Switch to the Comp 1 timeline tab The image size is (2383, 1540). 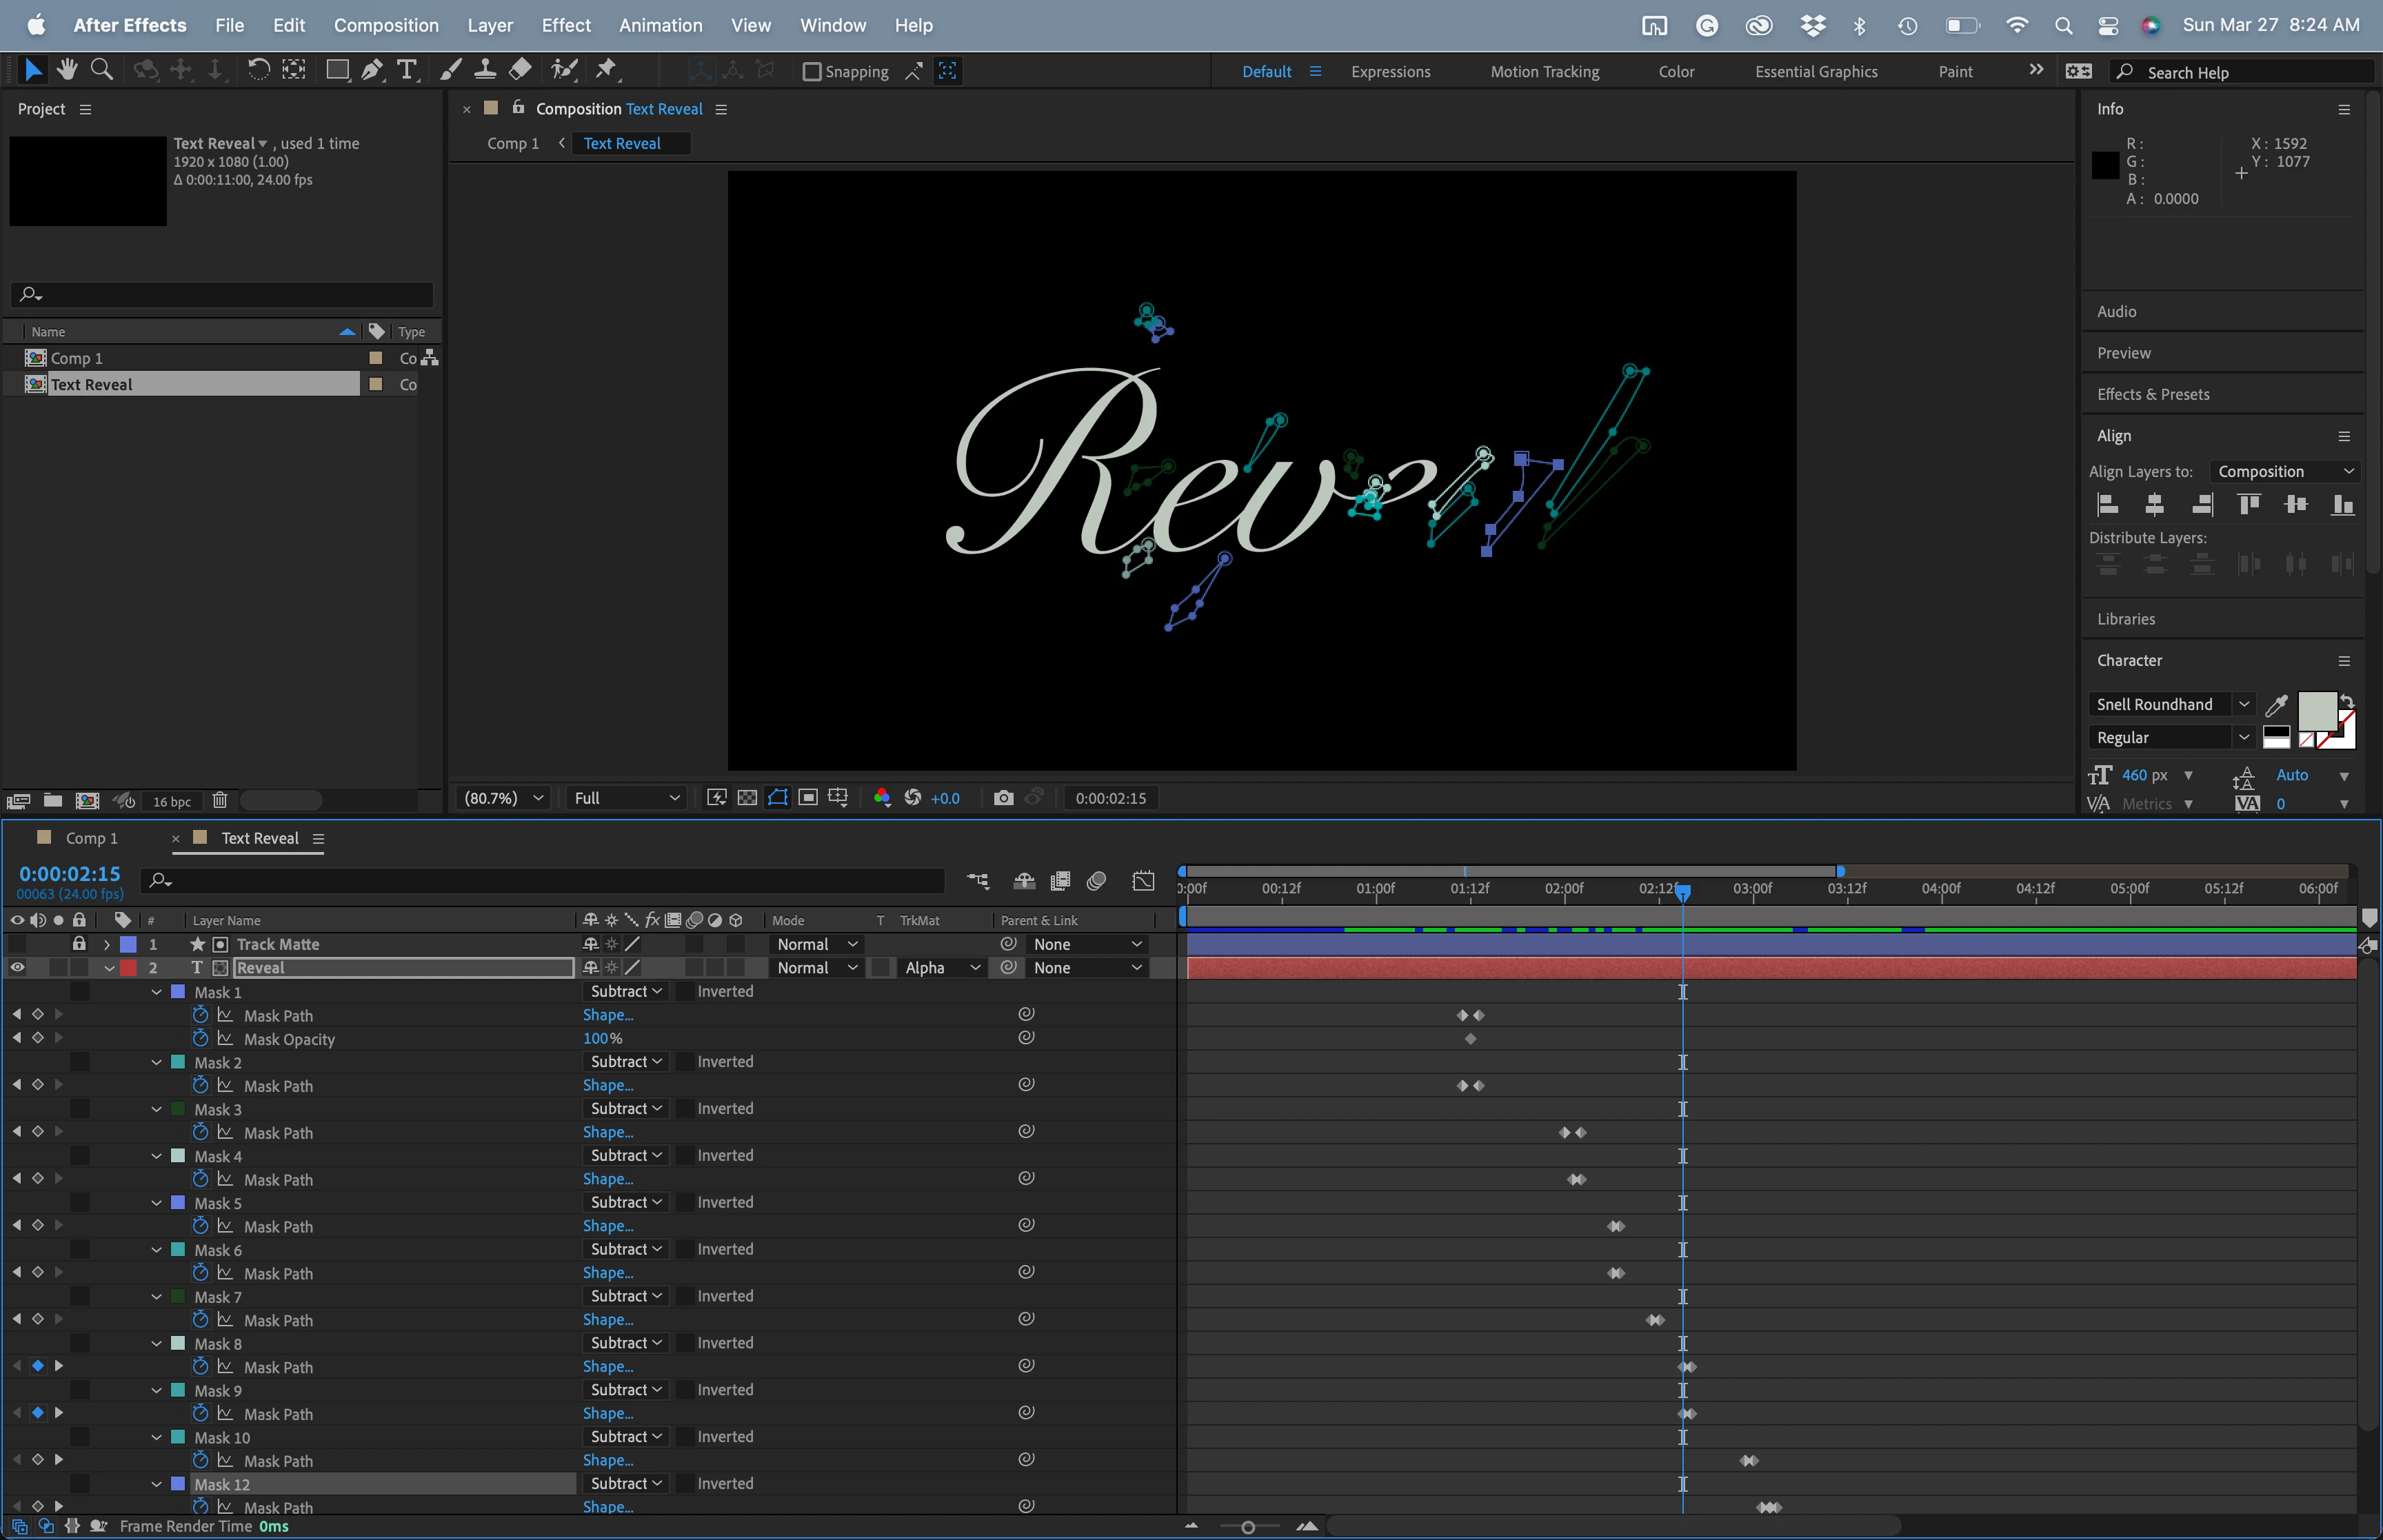pos(91,839)
